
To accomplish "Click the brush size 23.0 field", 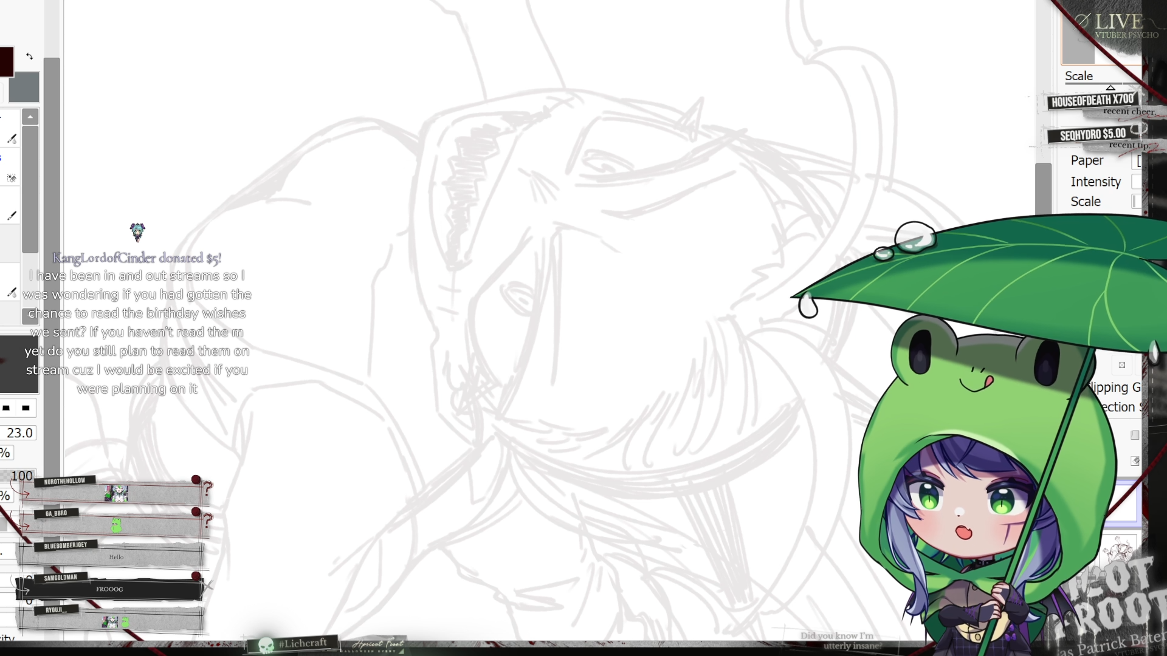I will click(19, 433).
